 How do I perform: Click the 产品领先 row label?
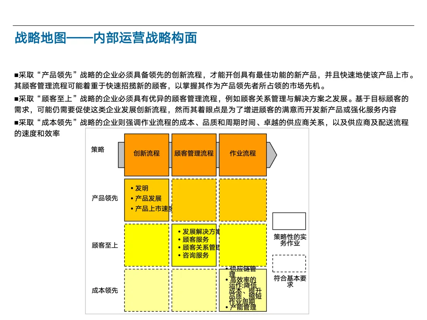click(104, 198)
